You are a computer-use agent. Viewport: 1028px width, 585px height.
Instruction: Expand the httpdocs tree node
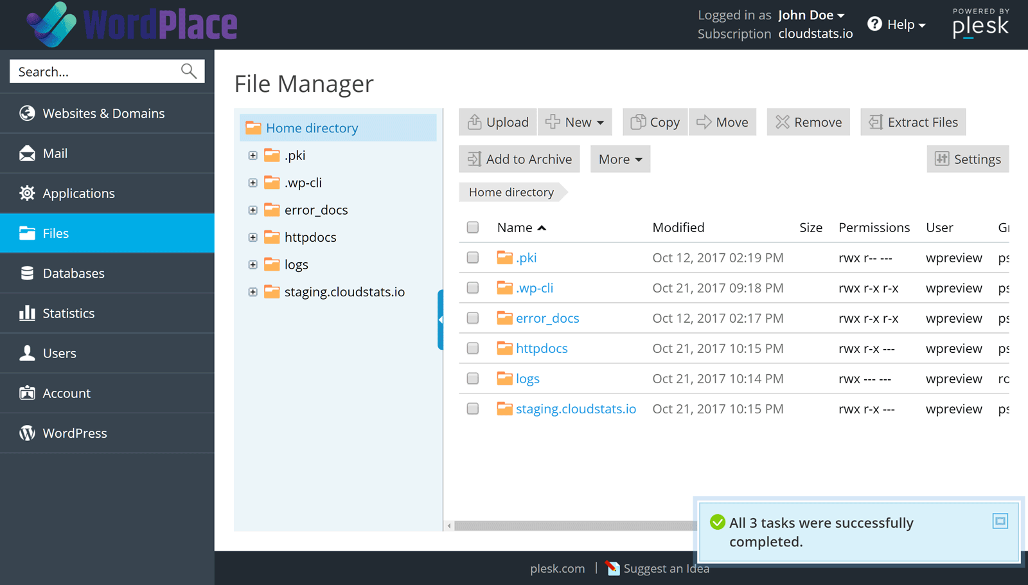[253, 237]
